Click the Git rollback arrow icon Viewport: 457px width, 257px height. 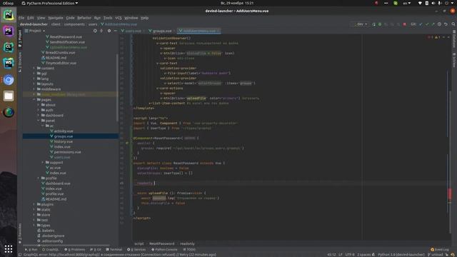[446, 24]
